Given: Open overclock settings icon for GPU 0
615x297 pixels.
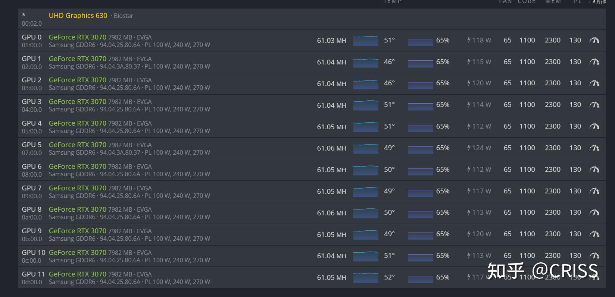Looking at the screenshot, I should (x=594, y=40).
